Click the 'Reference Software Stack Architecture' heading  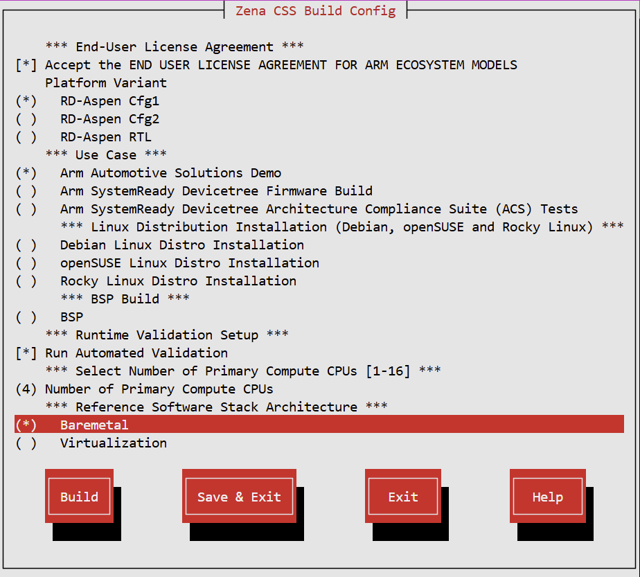tap(216, 407)
